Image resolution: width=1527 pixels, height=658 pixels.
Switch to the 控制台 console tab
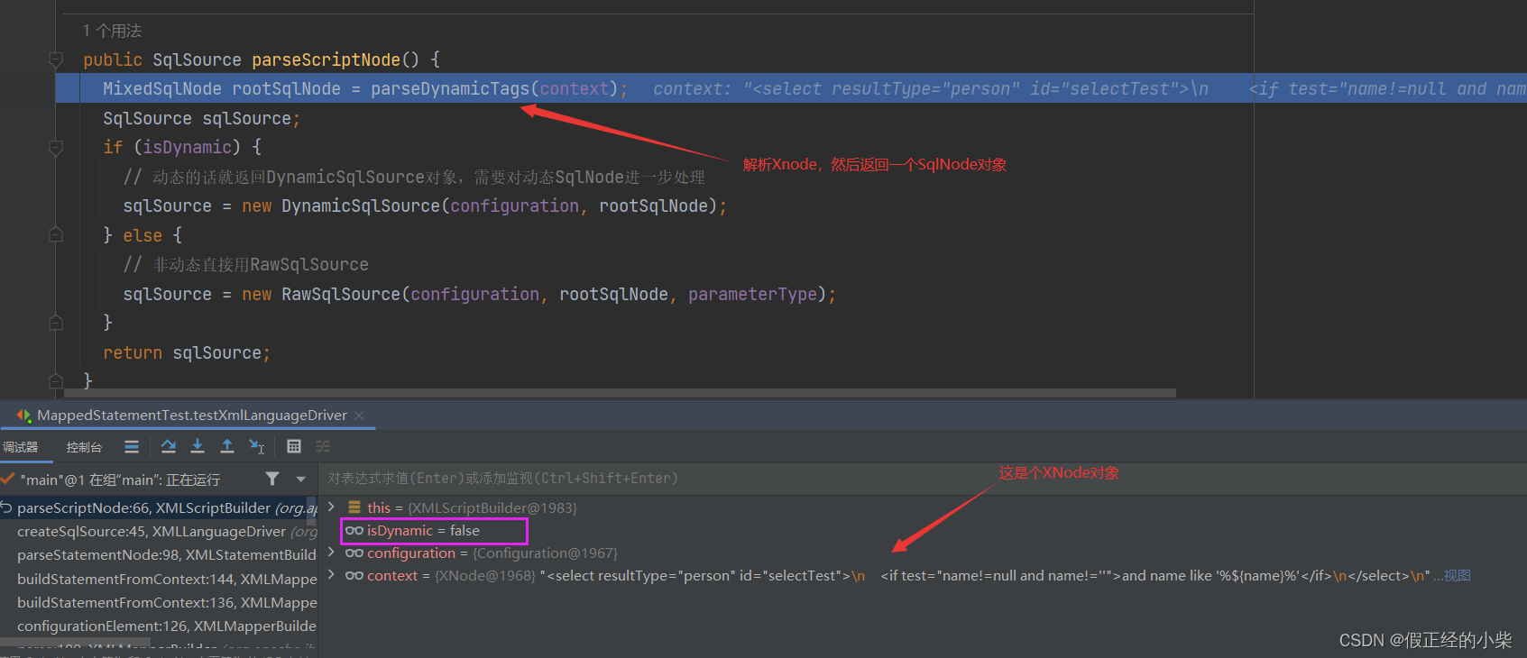[84, 447]
